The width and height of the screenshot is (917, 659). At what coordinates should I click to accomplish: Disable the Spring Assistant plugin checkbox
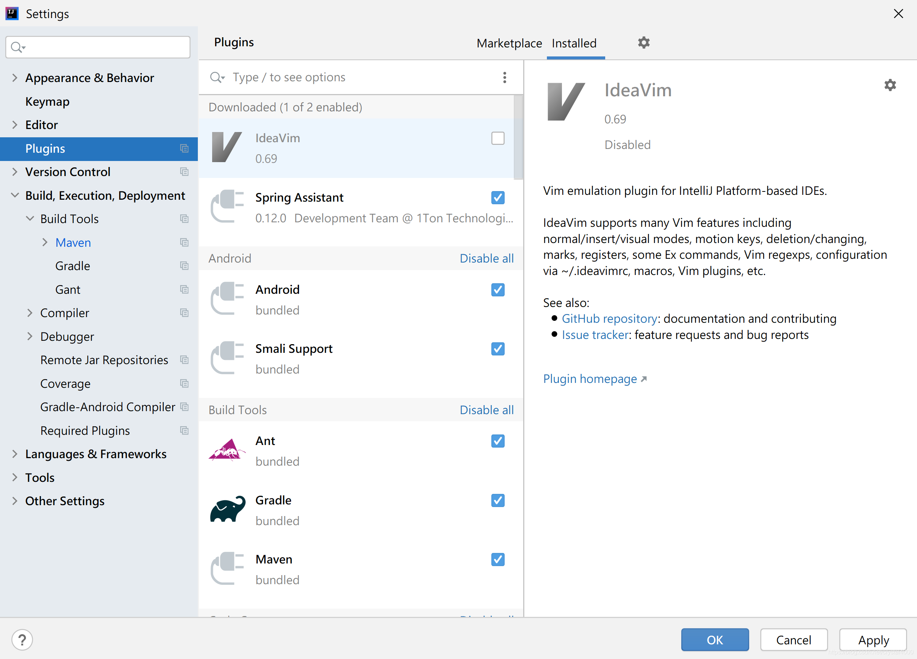coord(498,198)
